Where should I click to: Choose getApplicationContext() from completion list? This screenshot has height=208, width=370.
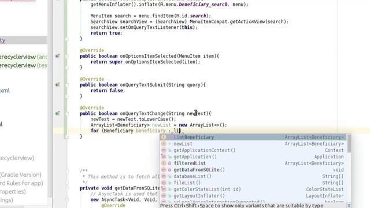[253, 150]
